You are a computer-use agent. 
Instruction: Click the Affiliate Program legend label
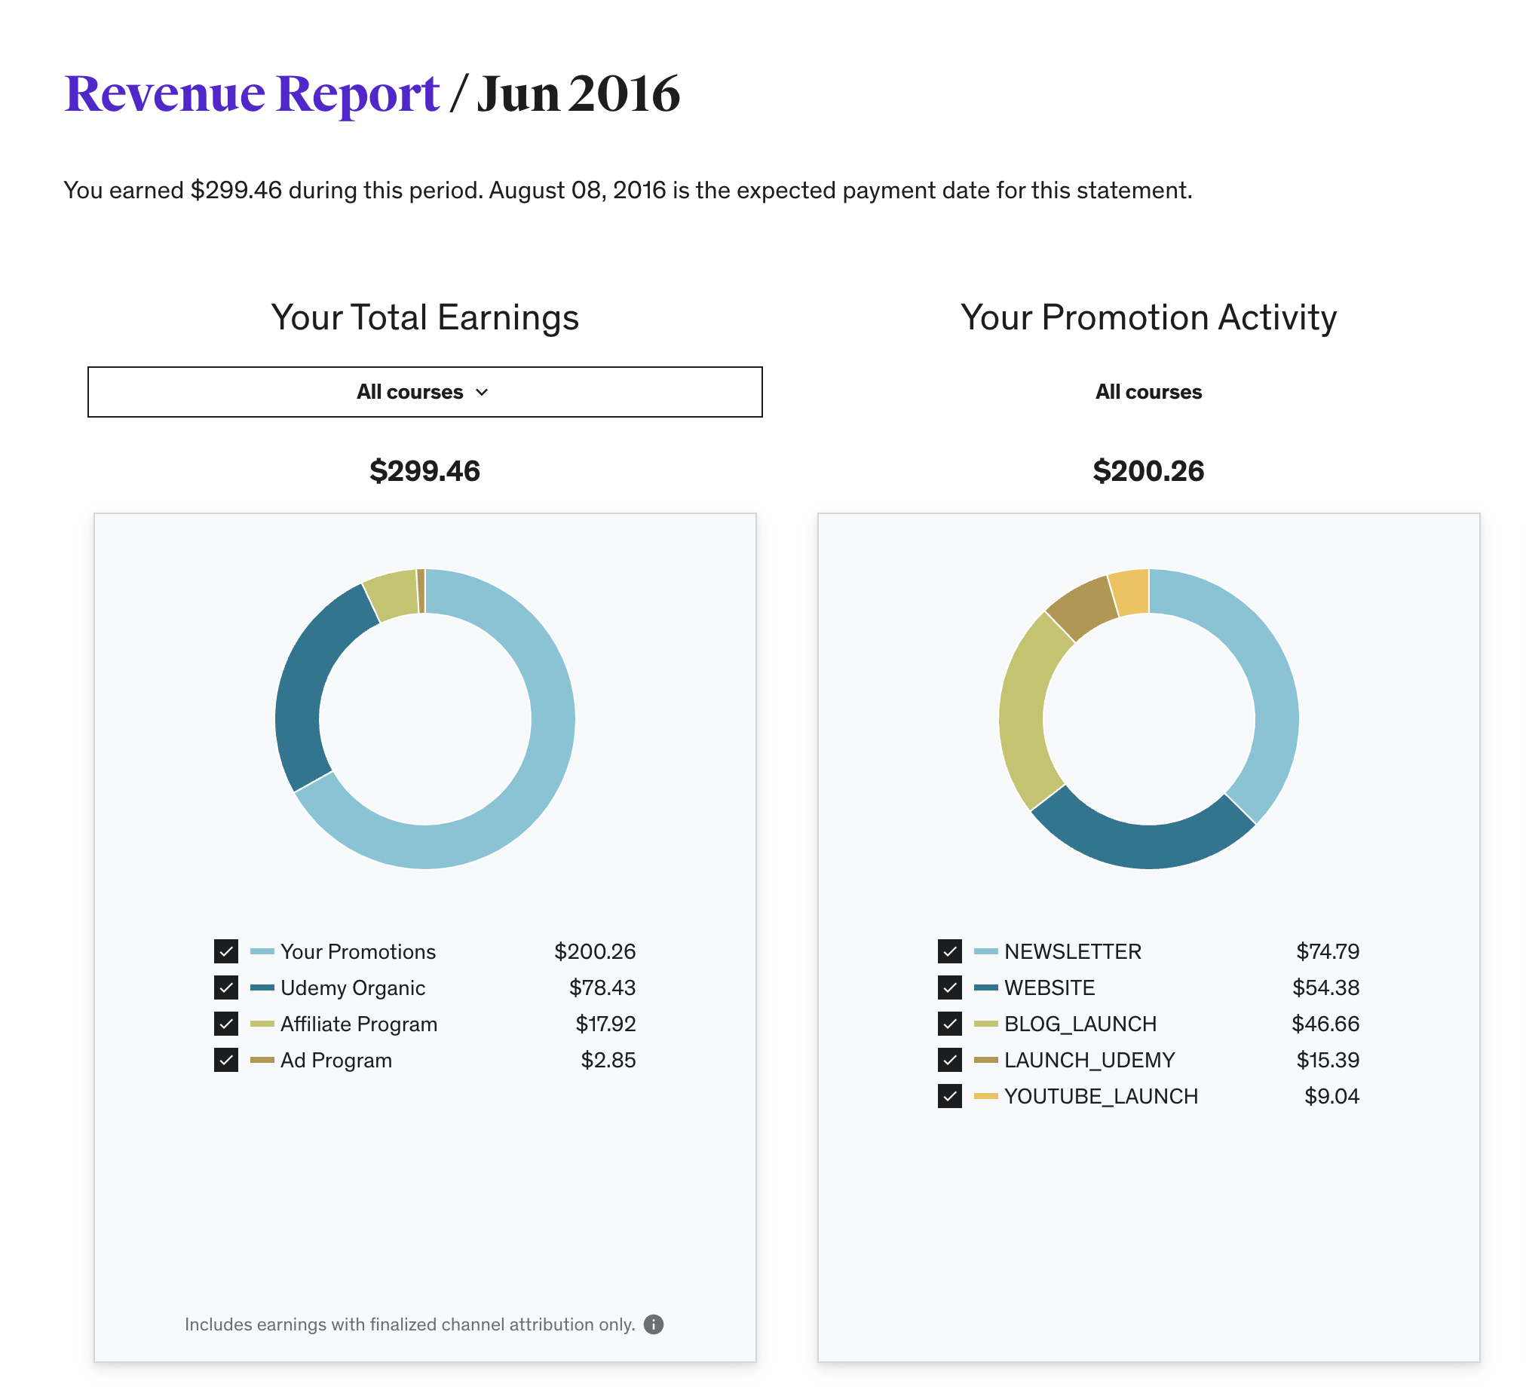(x=359, y=1024)
